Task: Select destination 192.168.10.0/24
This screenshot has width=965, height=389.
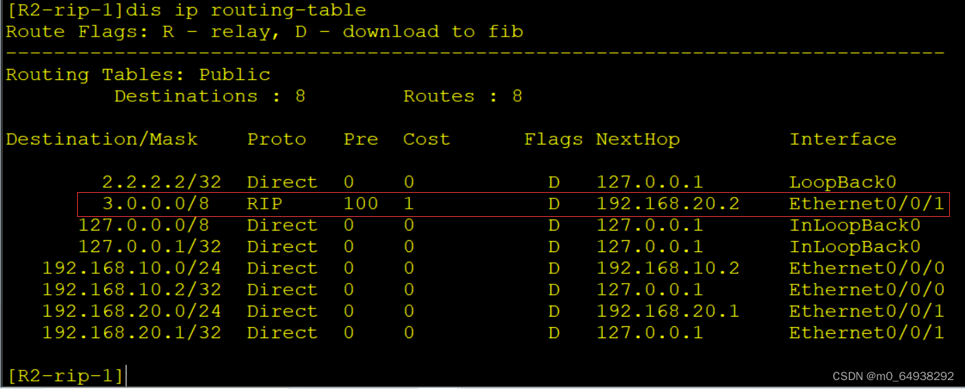Action: coord(132,268)
